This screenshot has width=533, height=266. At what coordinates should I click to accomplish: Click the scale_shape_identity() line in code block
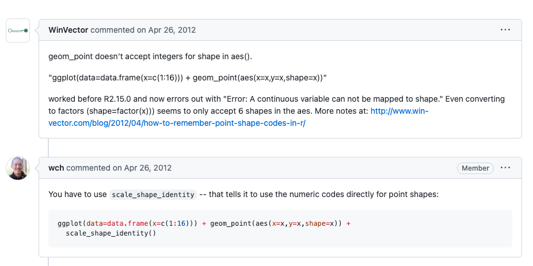(x=111, y=233)
